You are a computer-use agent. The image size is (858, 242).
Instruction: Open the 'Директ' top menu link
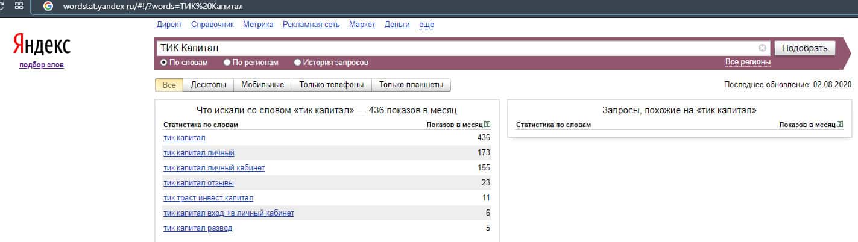tap(169, 25)
